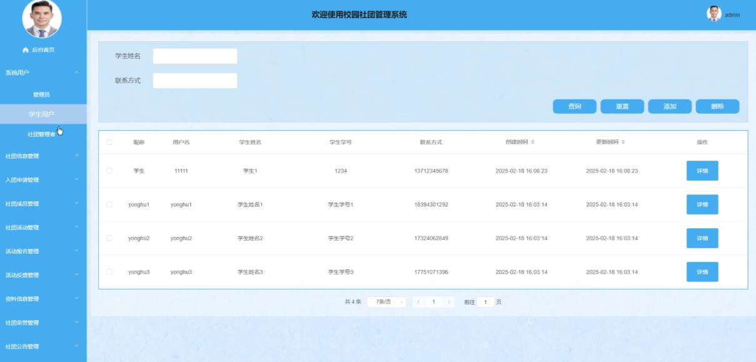
Task: Open 详情 for student 学生1
Action: [x=702, y=171]
